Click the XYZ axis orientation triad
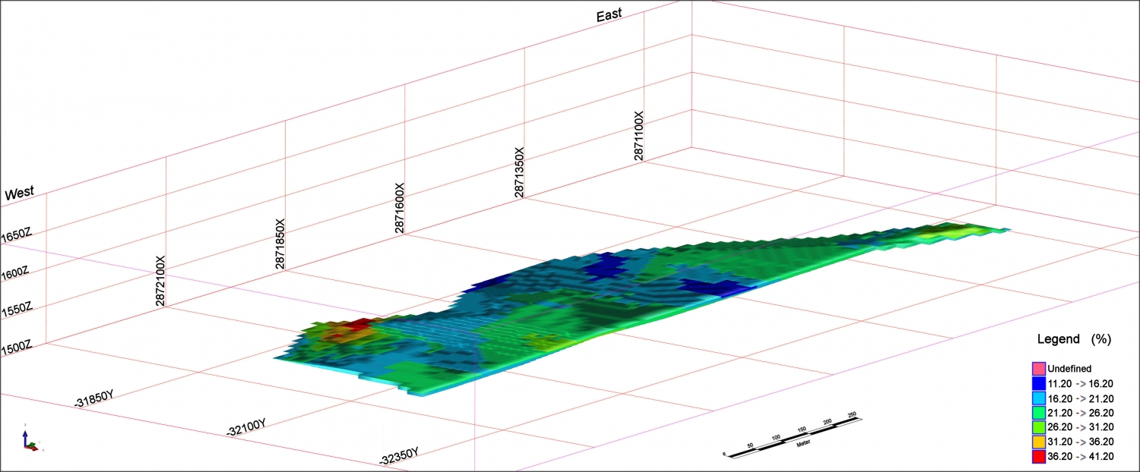Viewport: 1140px width, 472px height. [30, 442]
